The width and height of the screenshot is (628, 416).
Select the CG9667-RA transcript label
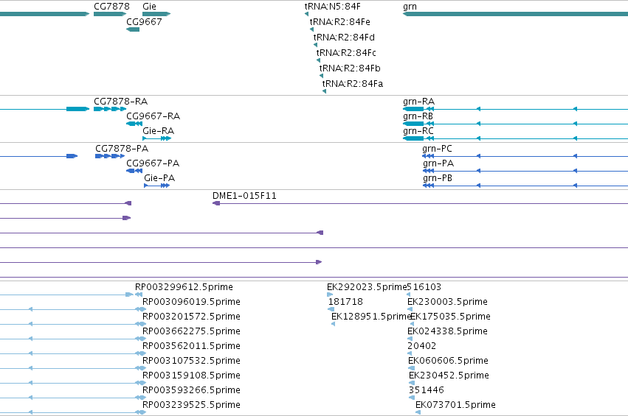(153, 116)
